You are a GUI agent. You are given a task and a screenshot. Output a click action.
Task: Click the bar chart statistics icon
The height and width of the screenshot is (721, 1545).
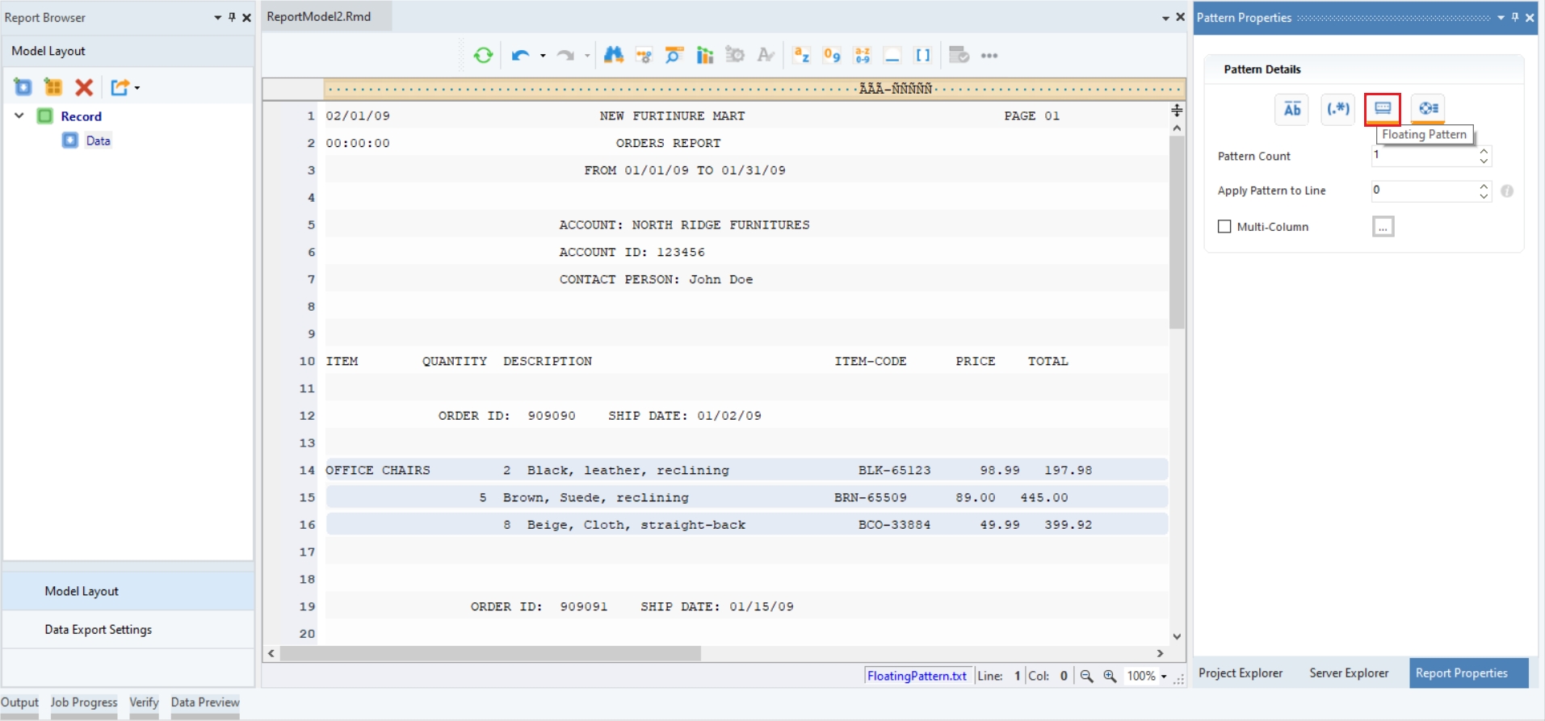coord(705,55)
